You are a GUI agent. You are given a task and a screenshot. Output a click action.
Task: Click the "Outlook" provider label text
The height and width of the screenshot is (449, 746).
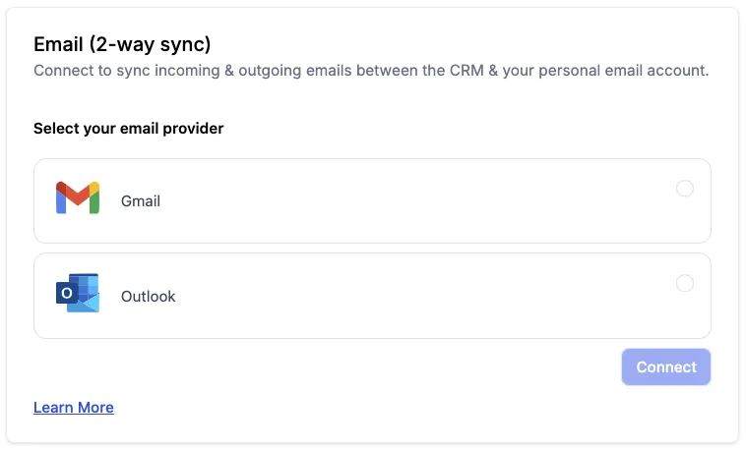click(149, 296)
